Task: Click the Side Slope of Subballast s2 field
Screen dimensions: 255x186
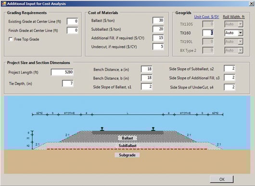Action: (229, 68)
